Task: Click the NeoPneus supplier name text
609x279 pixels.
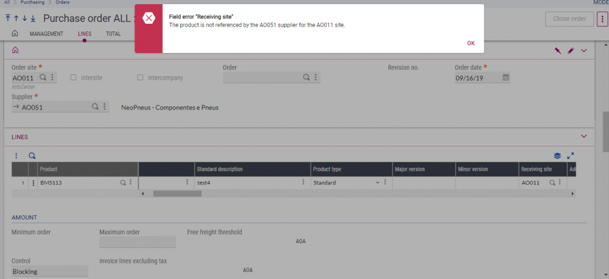Action: coord(169,108)
